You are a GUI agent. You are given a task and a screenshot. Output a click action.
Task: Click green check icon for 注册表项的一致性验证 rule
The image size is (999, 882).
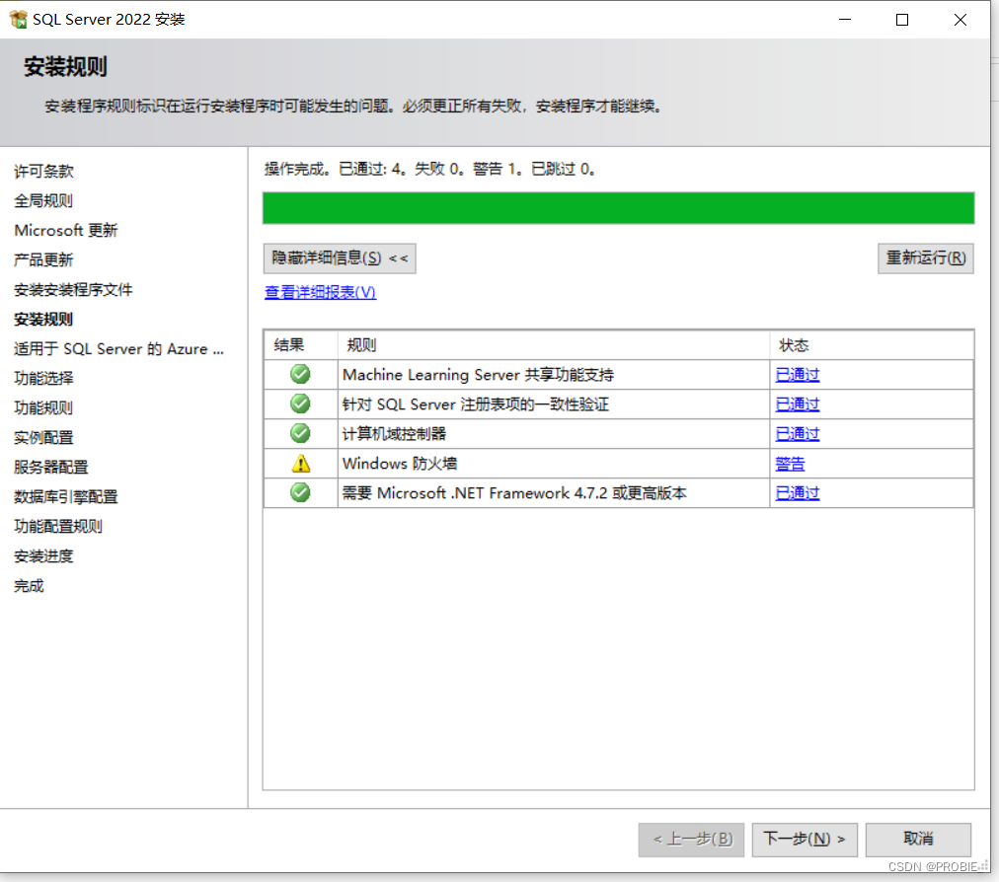point(300,404)
